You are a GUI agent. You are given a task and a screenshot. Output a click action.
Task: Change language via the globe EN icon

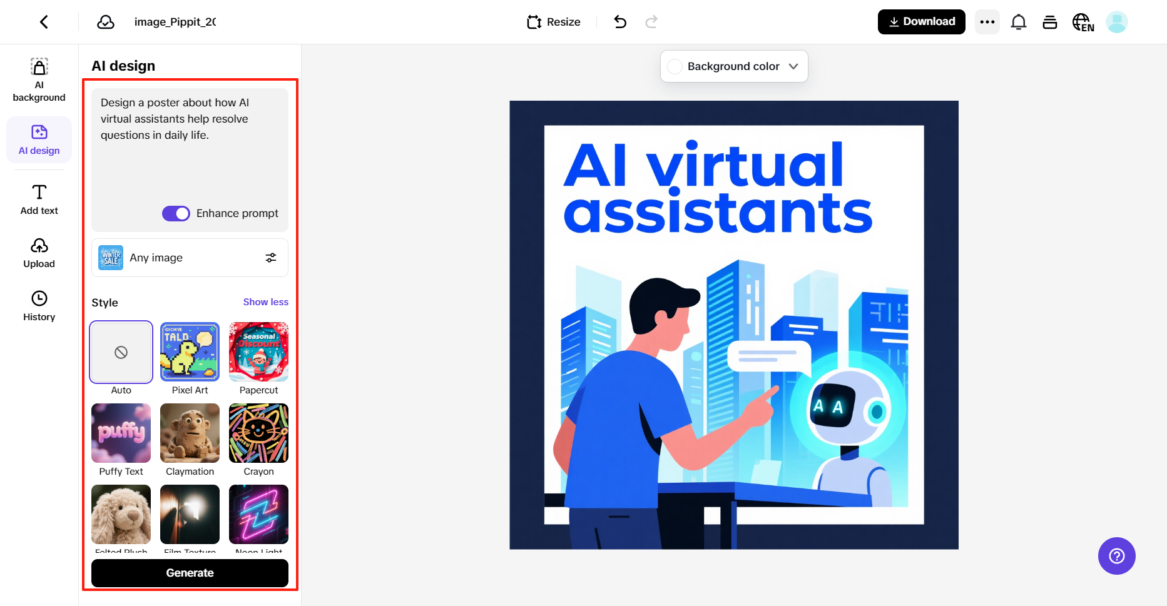(x=1083, y=22)
